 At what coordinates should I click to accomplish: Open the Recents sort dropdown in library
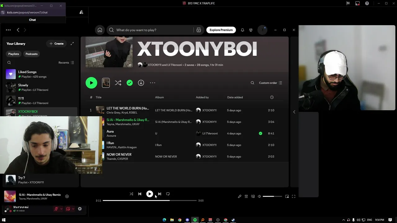coord(66,63)
